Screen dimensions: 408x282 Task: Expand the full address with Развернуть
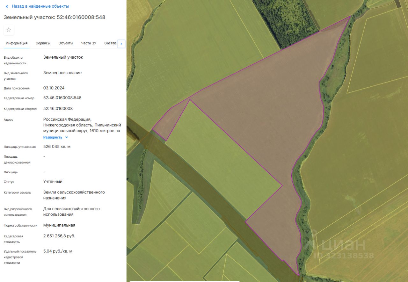tap(53, 137)
